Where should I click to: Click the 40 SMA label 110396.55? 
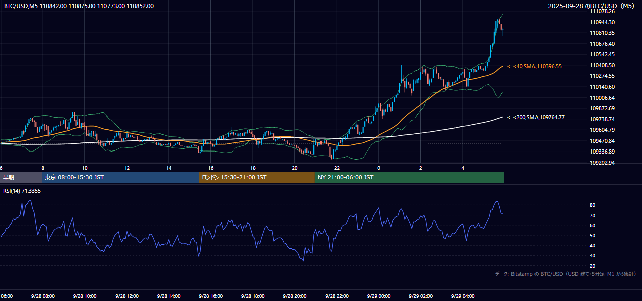534,66
